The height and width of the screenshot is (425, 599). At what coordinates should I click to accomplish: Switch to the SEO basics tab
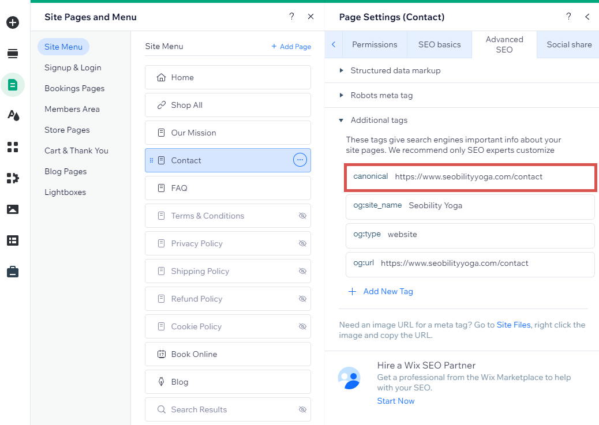coord(439,44)
